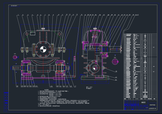Select the A-A section circle
The height and width of the screenshot is (114, 162).
[x=15, y=57]
